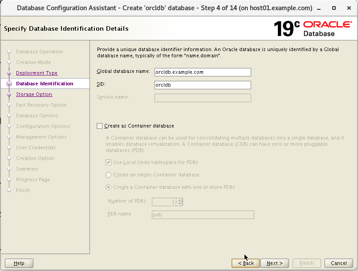Click the Management Options step label
Viewport: 358px width, 271px height.
[x=41, y=137]
